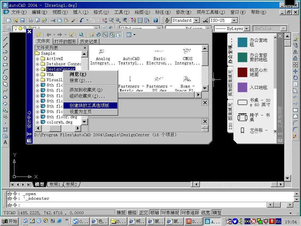Click the New drawing icon in toolbar

click(9, 20)
